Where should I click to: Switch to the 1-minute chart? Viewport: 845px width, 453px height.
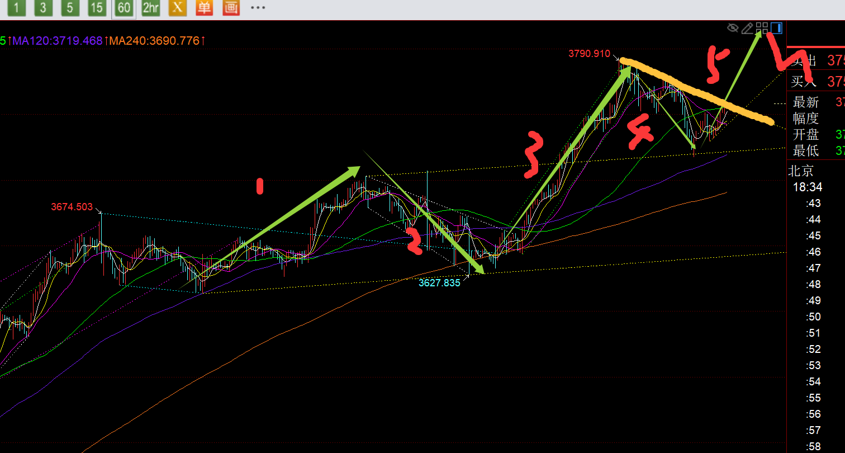(x=17, y=8)
